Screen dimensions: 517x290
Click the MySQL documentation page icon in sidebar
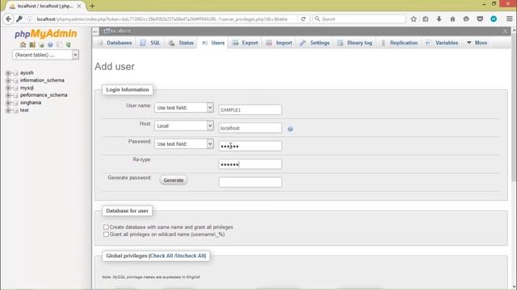click(59, 45)
